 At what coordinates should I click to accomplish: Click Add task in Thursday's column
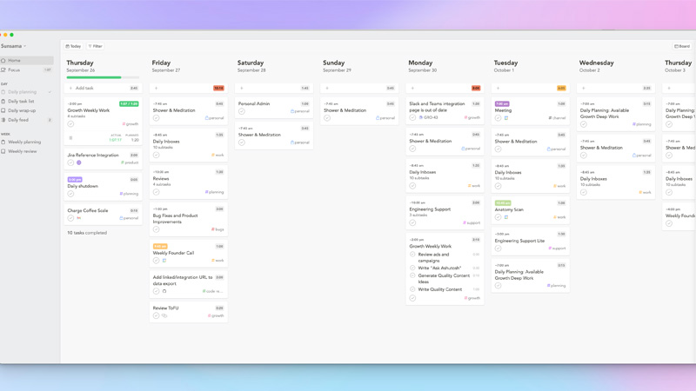click(x=84, y=88)
